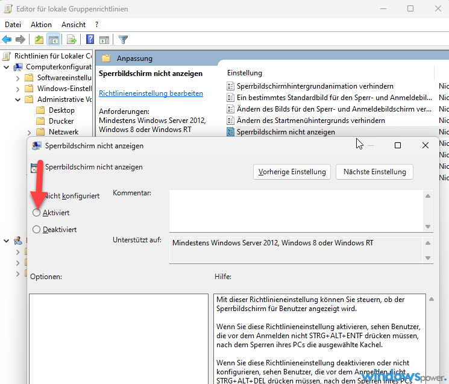Click inside the Kommentar text field

[296, 211]
